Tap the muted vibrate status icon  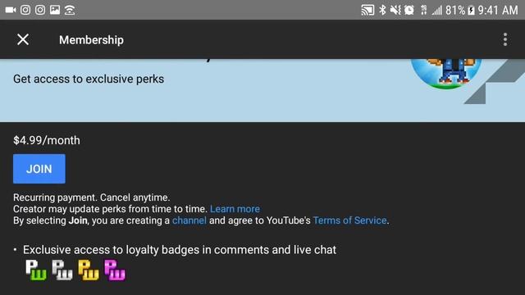point(395,10)
